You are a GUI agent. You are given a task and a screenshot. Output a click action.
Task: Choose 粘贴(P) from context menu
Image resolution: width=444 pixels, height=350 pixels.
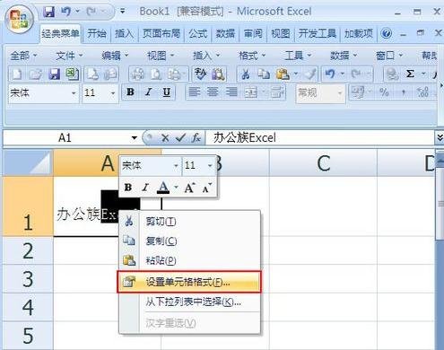[x=189, y=260]
